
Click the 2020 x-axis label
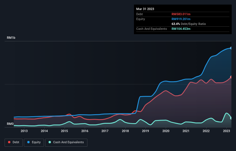pyautogui.click(x=166, y=131)
